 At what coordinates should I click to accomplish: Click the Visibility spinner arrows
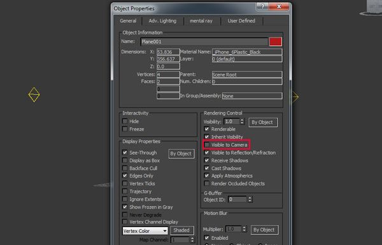coord(242,122)
